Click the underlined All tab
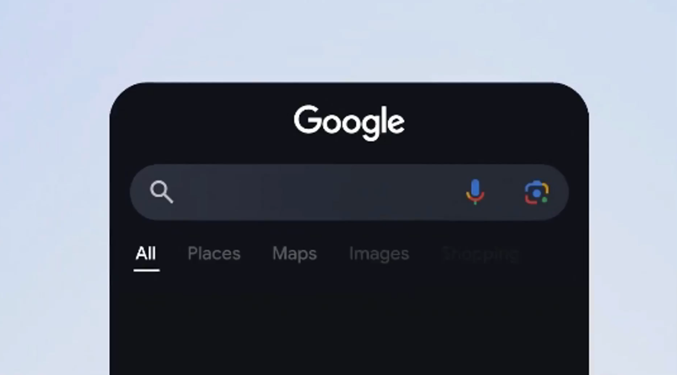The image size is (677, 375). click(146, 253)
